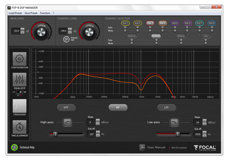Select the BP filter button
229x160 pixels.
[x=118, y=107]
